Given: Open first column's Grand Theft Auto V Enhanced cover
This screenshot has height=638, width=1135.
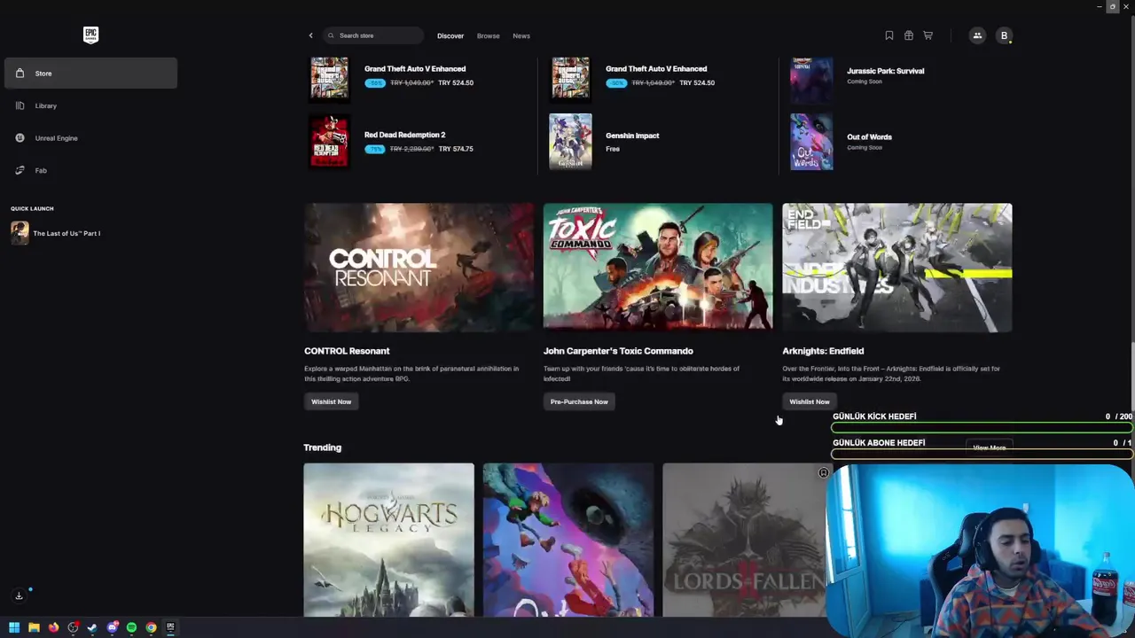Looking at the screenshot, I should [x=329, y=78].
